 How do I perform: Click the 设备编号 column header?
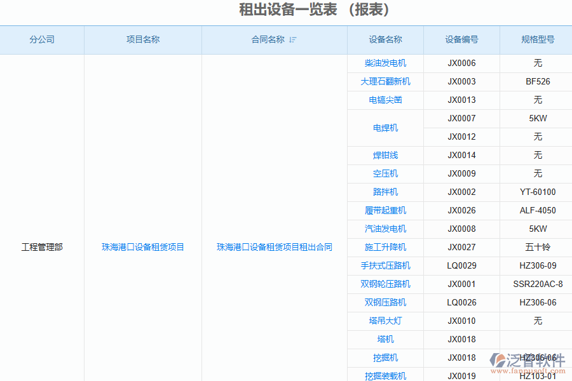(x=461, y=39)
